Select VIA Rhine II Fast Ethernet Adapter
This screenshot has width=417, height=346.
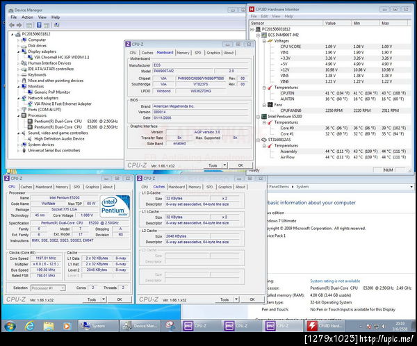pos(63,104)
